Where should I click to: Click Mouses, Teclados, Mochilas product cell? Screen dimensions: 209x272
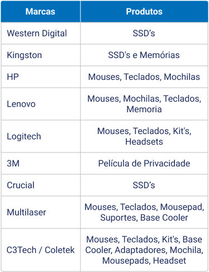pos(144,77)
